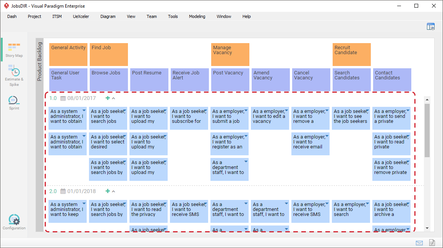Click the calendar icon next to 01/01/2018
The height and width of the screenshot is (248, 443).
pos(63,191)
